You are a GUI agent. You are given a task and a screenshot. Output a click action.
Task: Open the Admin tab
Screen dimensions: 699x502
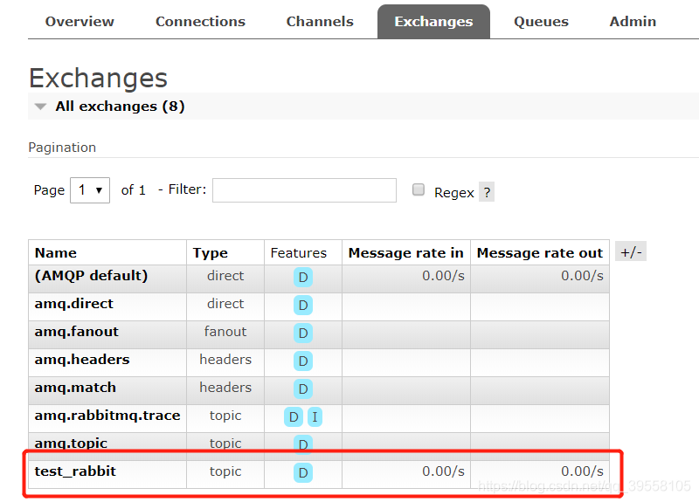tap(633, 22)
